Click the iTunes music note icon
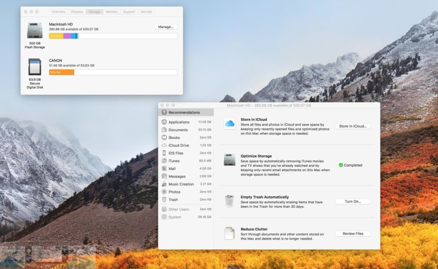Screen dimensions: 438x269 coord(164,161)
